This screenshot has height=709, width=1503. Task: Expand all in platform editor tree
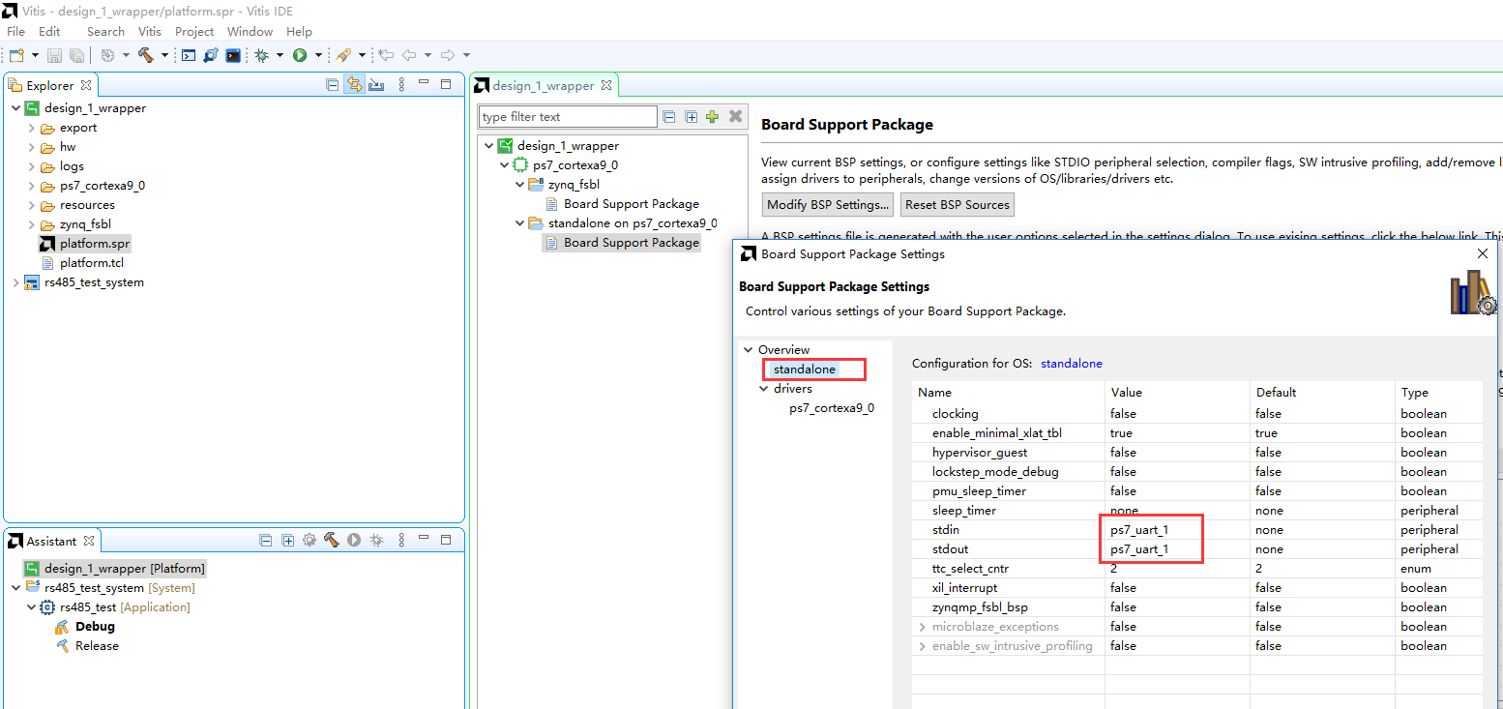pyautogui.click(x=692, y=117)
